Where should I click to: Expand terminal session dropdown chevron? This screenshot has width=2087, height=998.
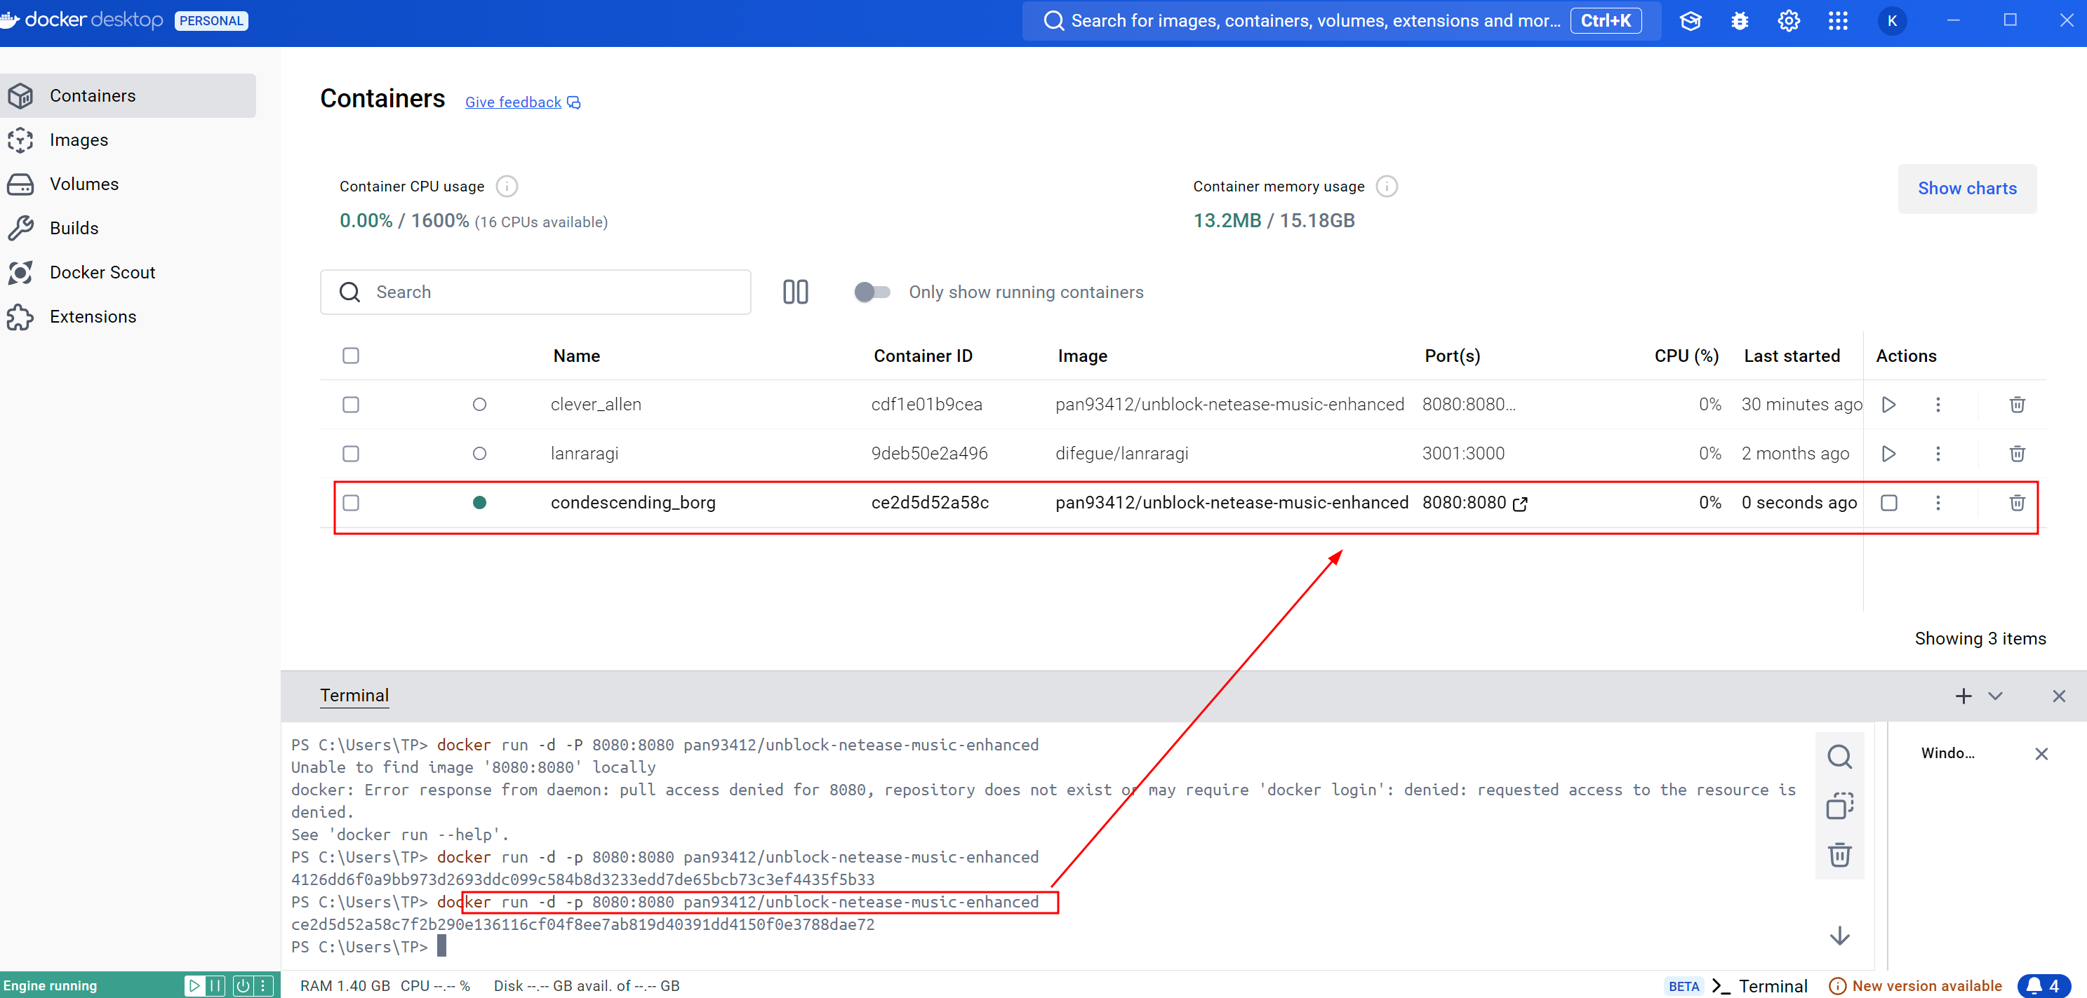(1994, 696)
